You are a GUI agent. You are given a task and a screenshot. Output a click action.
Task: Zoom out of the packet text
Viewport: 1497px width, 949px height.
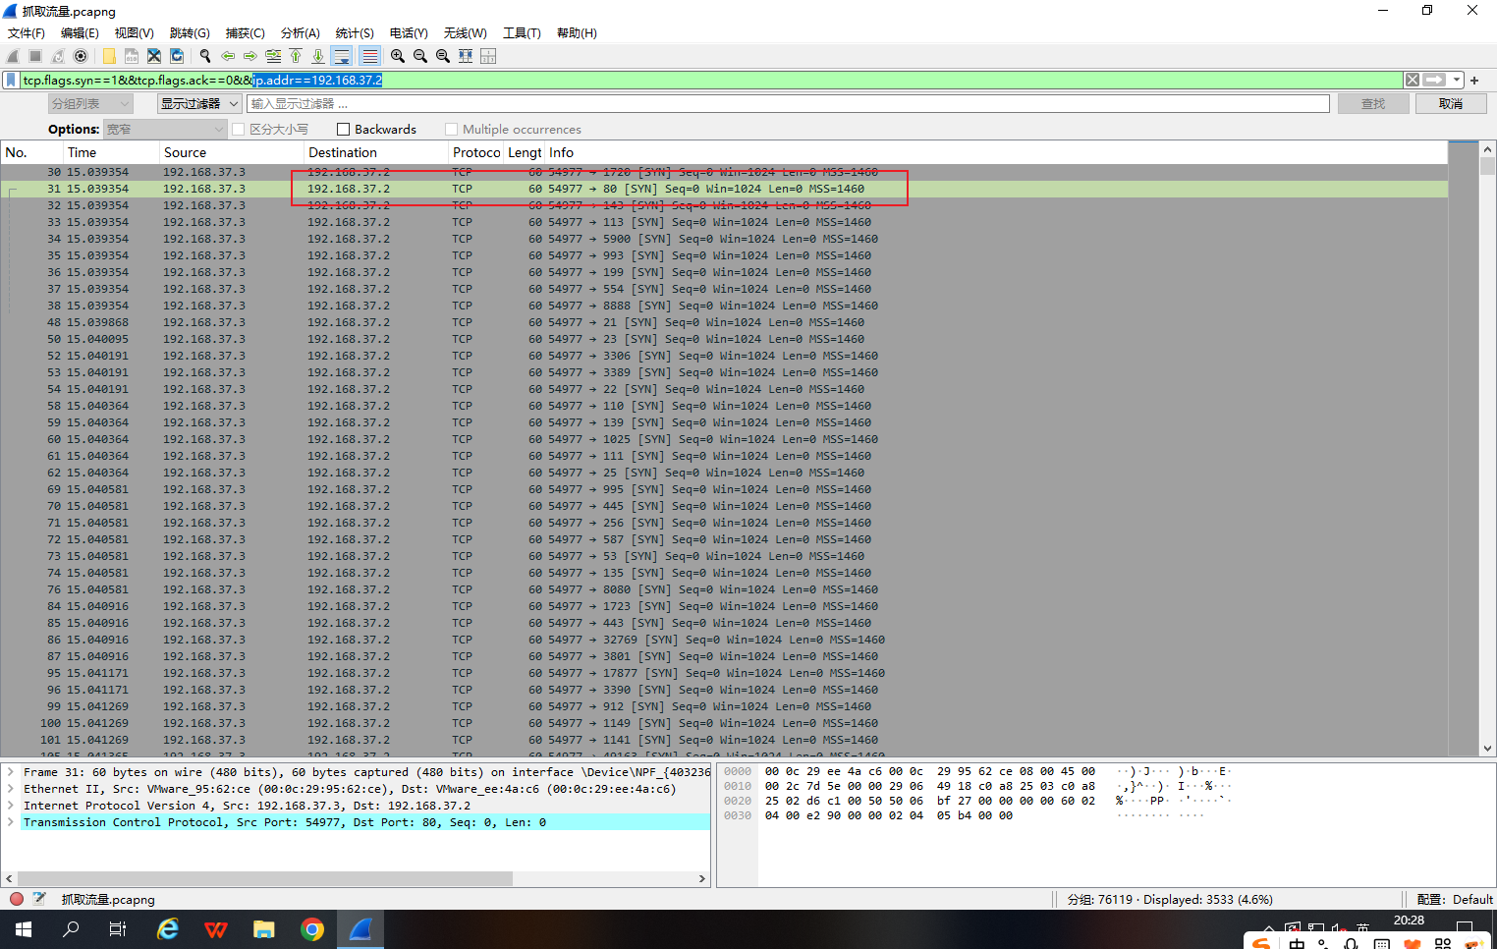pyautogui.click(x=420, y=56)
